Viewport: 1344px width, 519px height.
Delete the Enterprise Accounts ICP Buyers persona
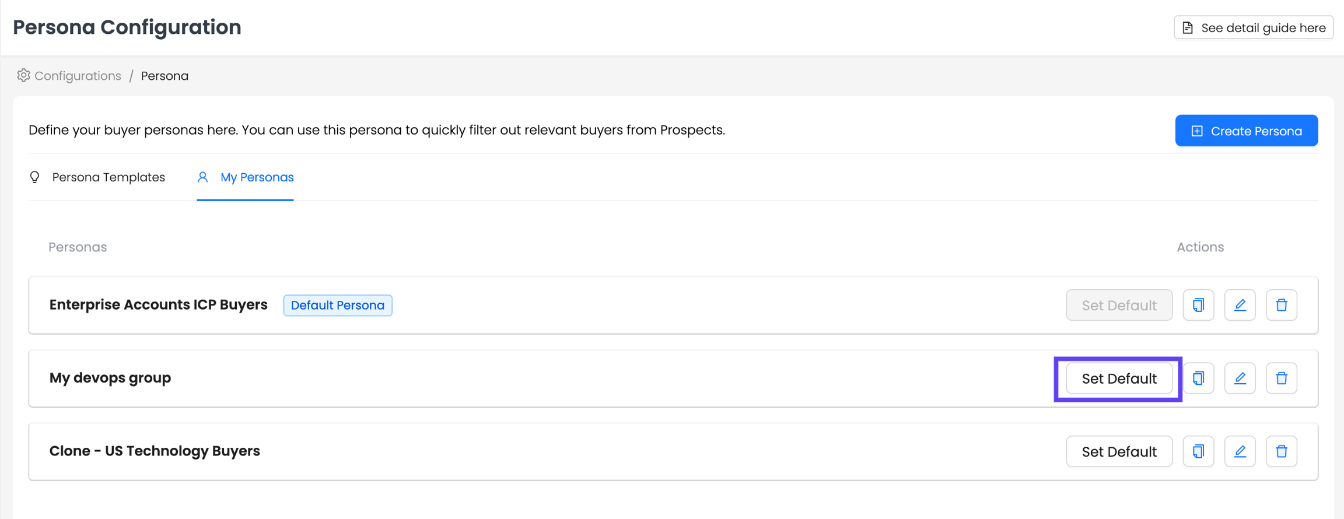(x=1281, y=305)
